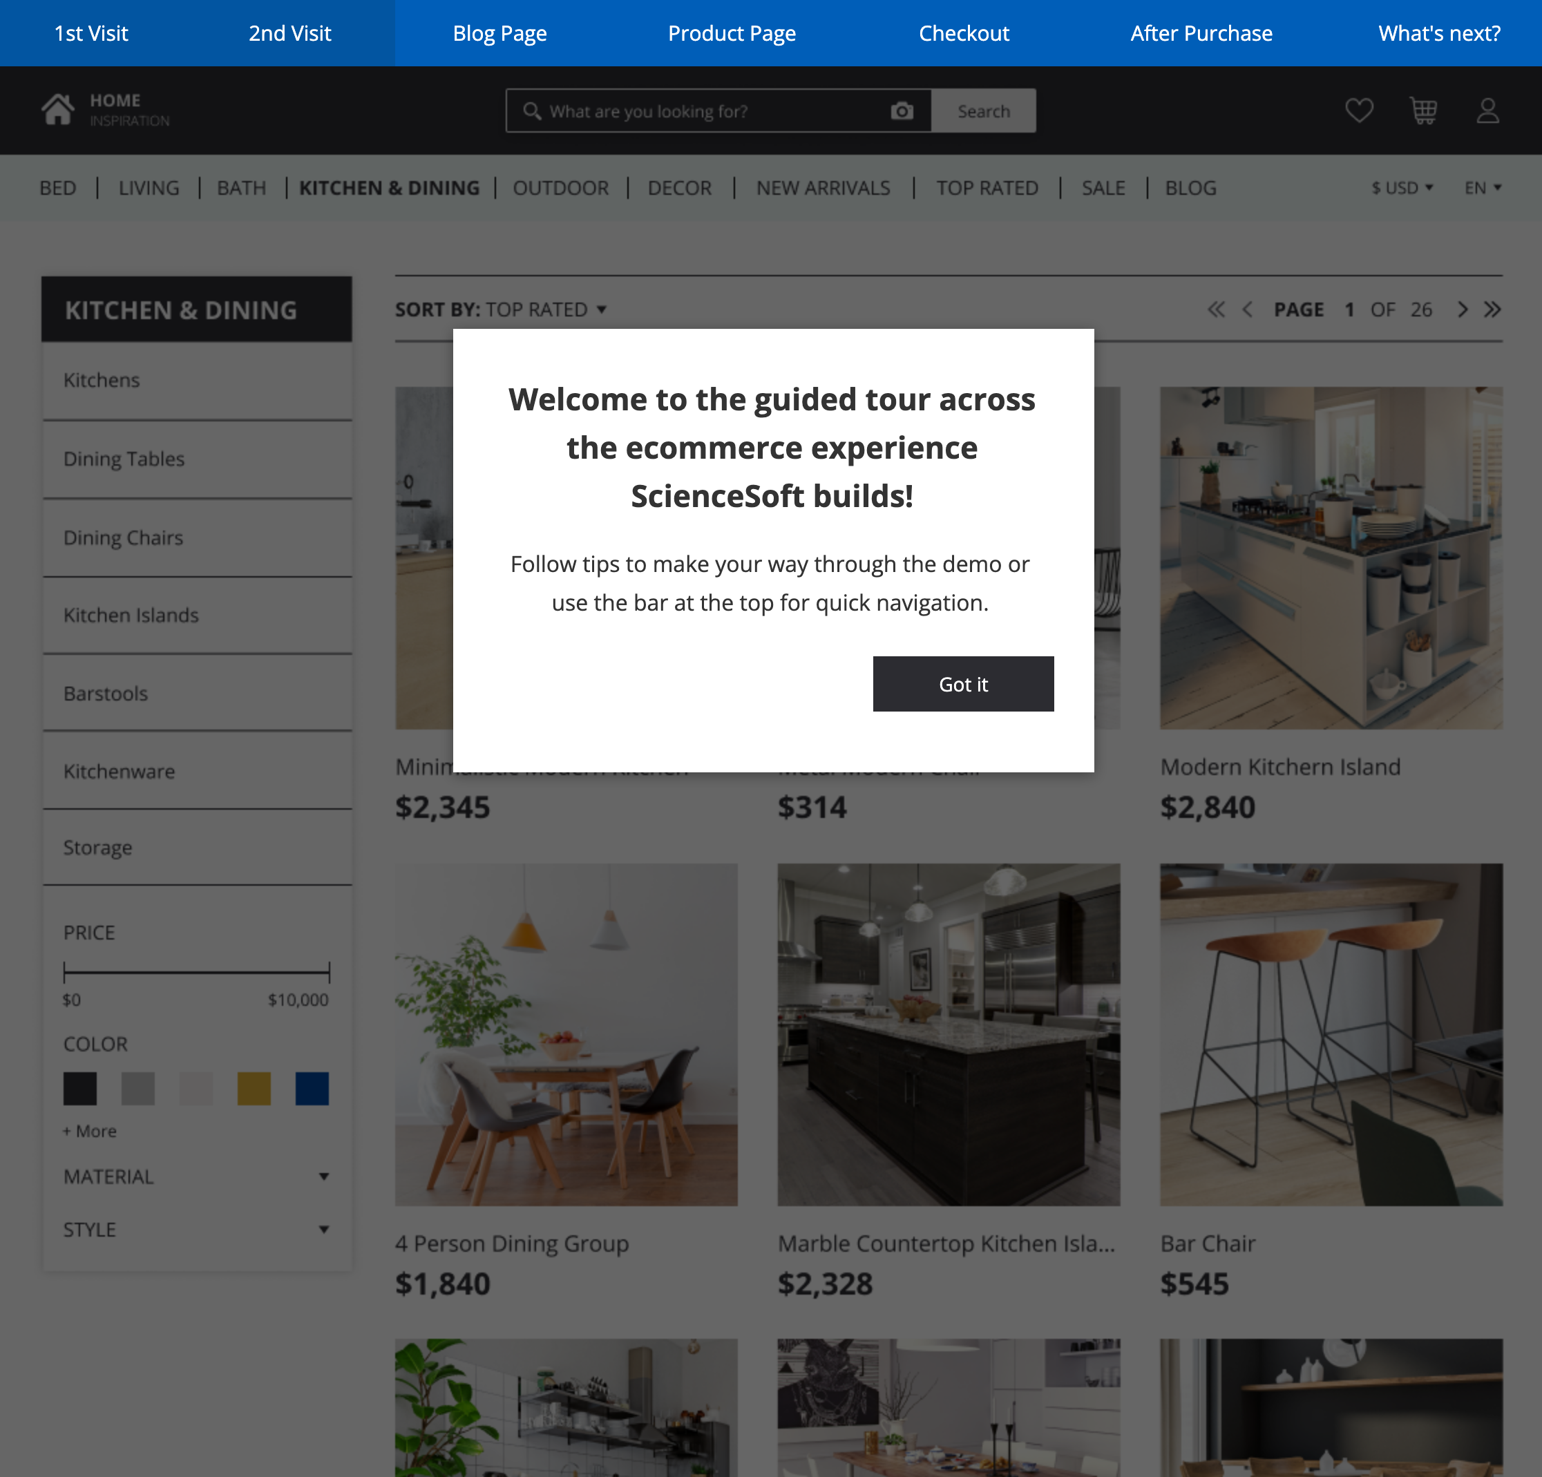Expand the Style filter
The height and width of the screenshot is (1477, 1542).
(197, 1229)
